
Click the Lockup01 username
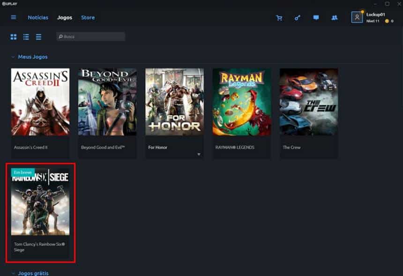point(375,15)
